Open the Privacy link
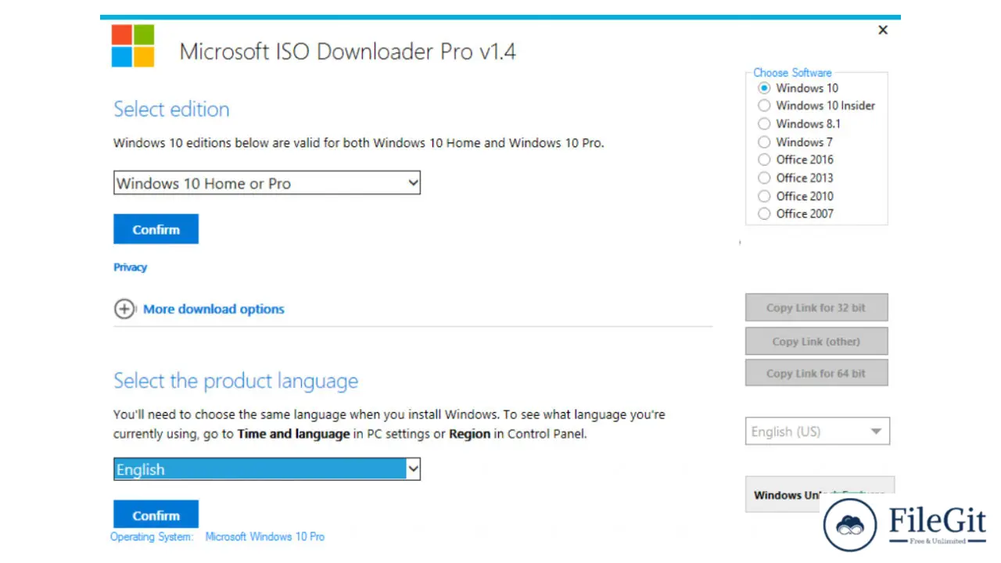Viewport: 1001px width, 563px height. pyautogui.click(x=130, y=267)
